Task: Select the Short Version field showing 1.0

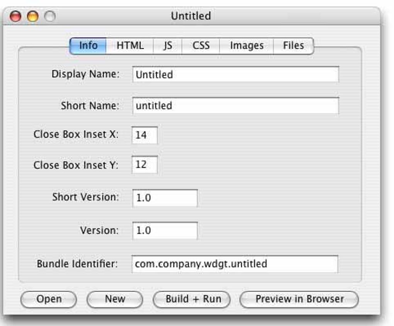Action: pyautogui.click(x=164, y=197)
